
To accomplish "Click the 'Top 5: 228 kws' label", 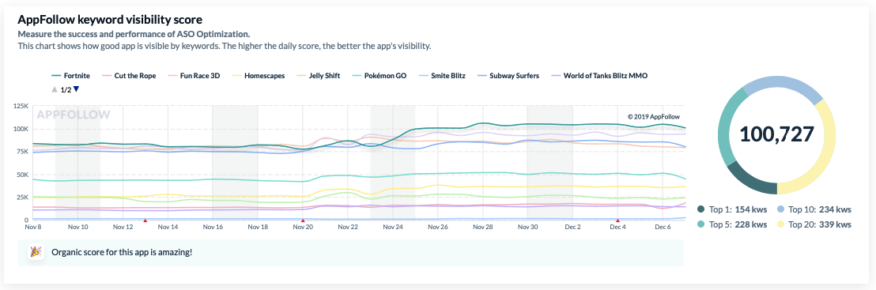I will 738,224.
